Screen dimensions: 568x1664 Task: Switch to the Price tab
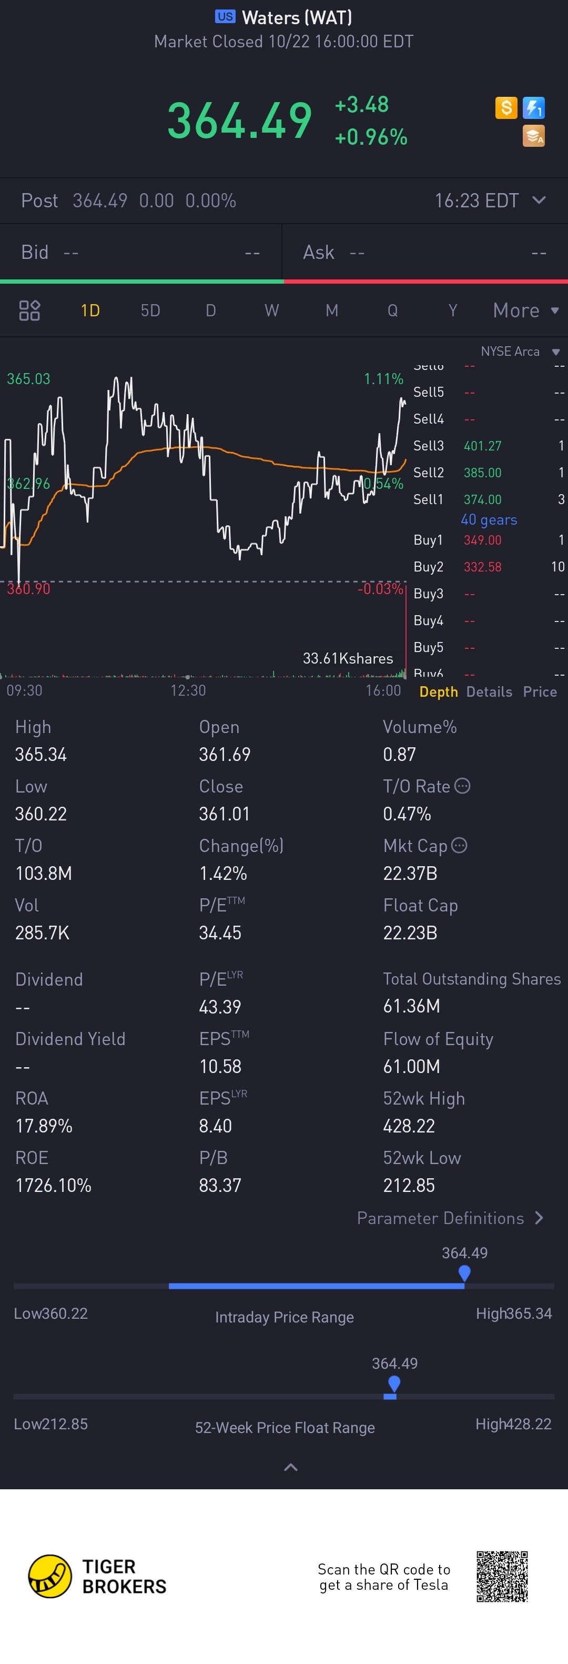[x=540, y=692]
